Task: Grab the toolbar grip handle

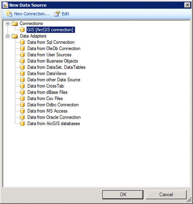Action: [3, 14]
